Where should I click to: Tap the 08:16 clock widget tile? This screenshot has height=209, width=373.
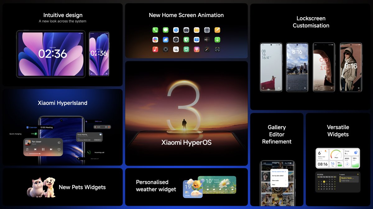point(323,164)
